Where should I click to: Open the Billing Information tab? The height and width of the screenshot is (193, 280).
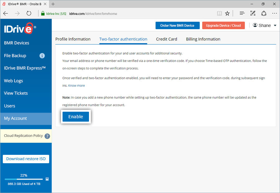point(203,39)
